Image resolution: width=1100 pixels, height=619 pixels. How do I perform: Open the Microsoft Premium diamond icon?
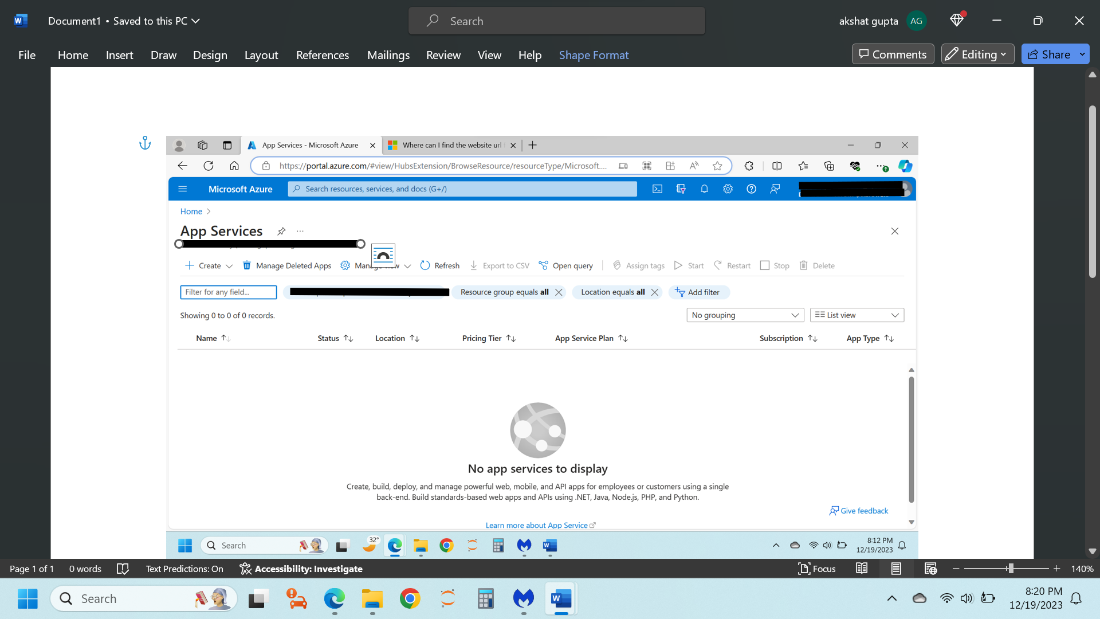pos(957,21)
